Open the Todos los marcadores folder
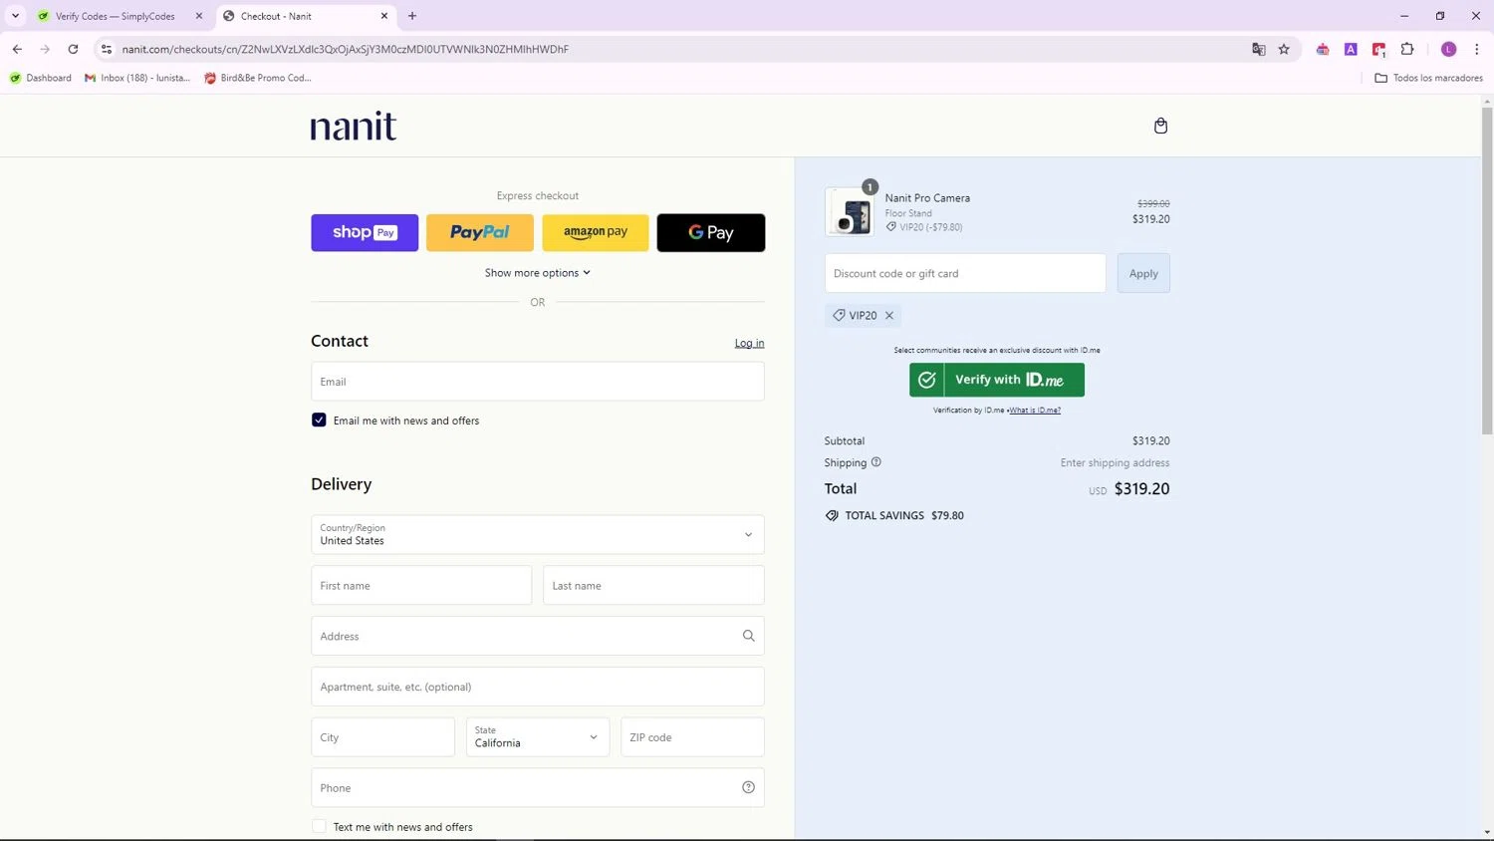Viewport: 1494px width, 841px height. pyautogui.click(x=1428, y=78)
